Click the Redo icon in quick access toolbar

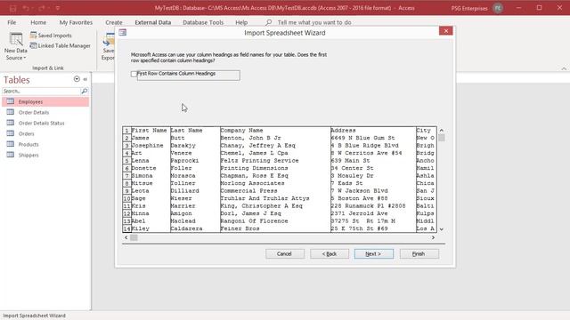coord(42,8)
